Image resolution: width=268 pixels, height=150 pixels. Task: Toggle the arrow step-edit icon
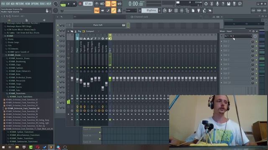[x=102, y=10]
